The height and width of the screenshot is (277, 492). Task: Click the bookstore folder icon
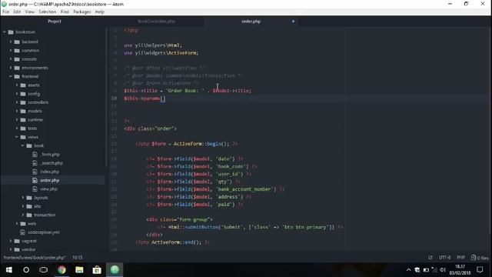point(11,32)
